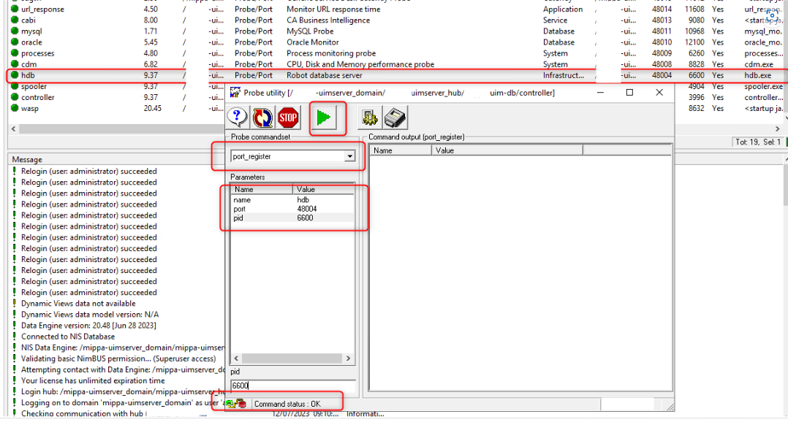Minimize the Probe utility window
Screen dimensions: 788x422
(x=600, y=92)
